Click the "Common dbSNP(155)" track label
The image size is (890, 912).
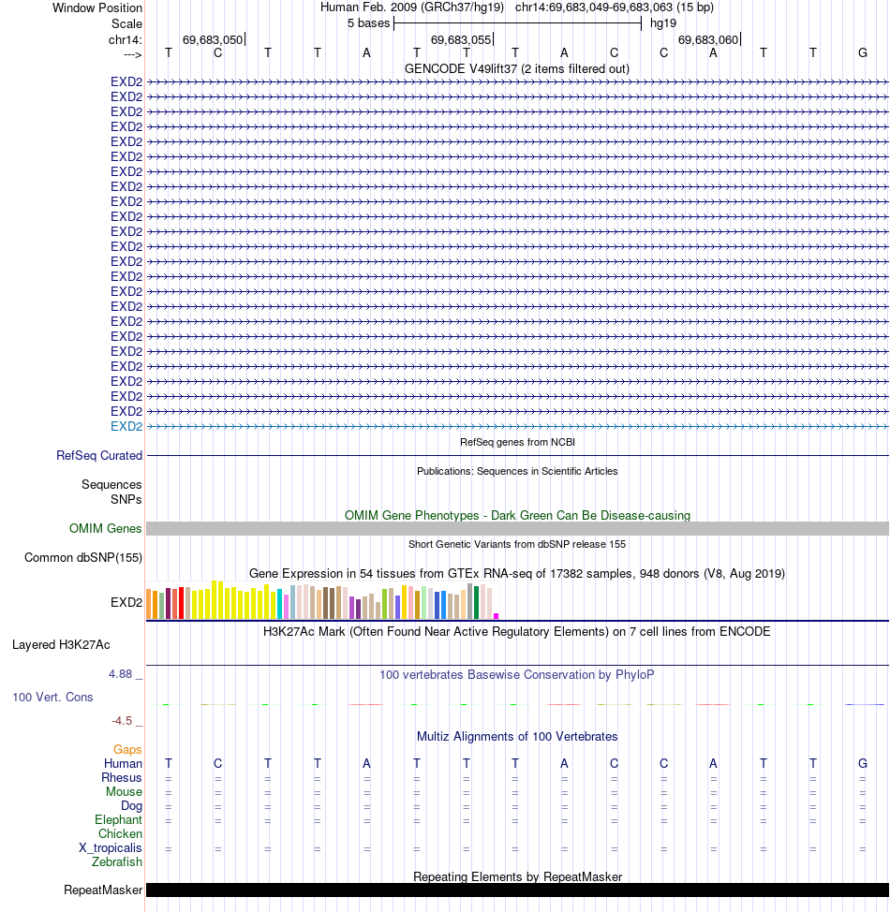[x=83, y=558]
